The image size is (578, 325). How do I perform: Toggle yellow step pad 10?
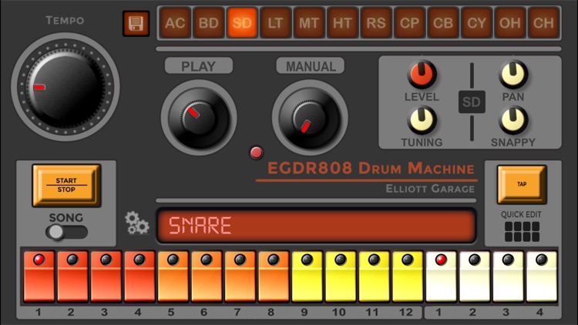(x=341, y=276)
